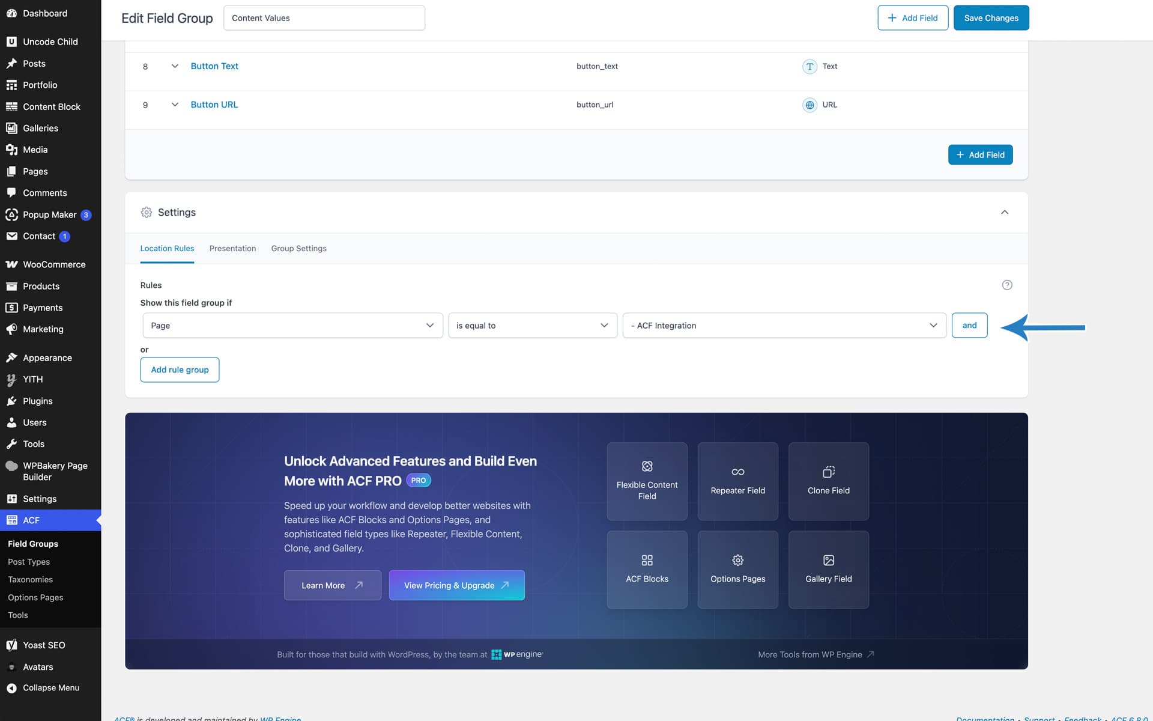Click the field group title input

coord(324,18)
